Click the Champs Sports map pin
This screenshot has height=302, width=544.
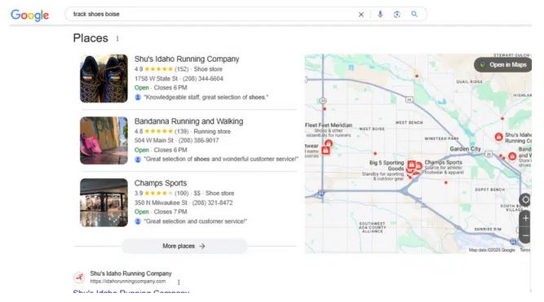point(418,166)
